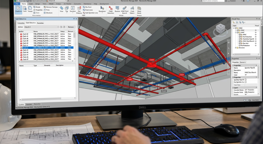The height and width of the screenshot is (144, 263).
Task: Uncheck the top-level HVAC root checkbox
Action: (236, 28)
